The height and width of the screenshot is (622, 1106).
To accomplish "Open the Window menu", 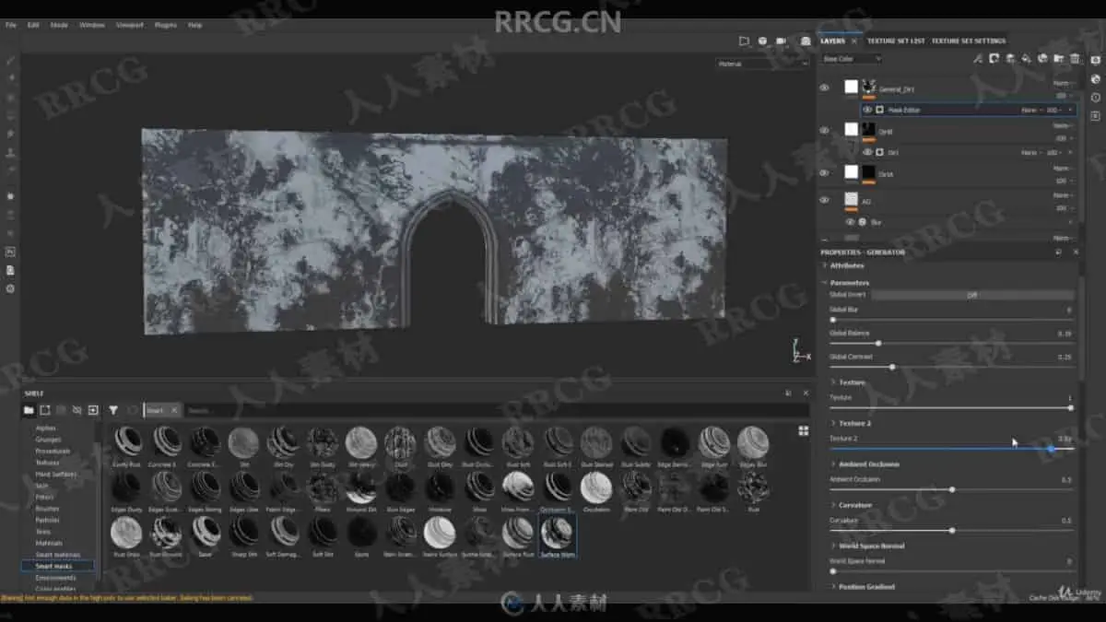I will coord(92,25).
